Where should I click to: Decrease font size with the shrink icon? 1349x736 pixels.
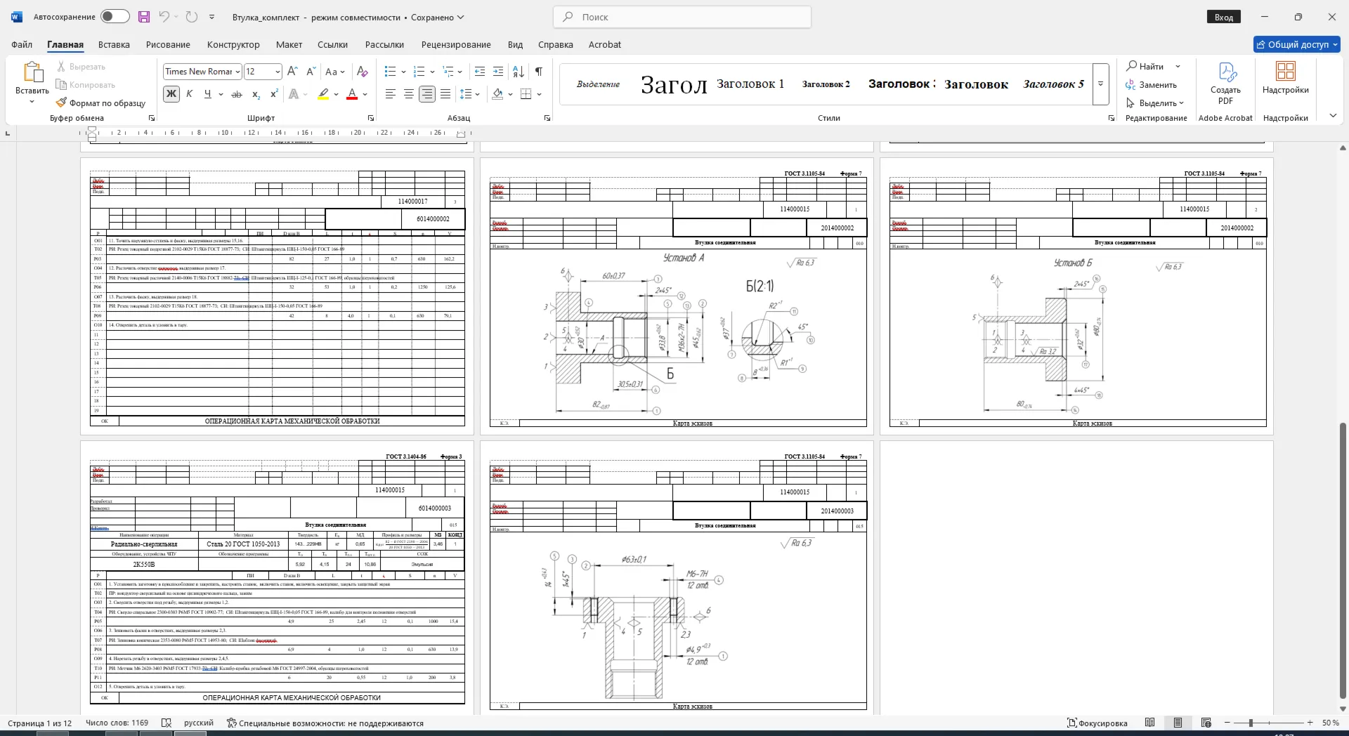click(311, 72)
